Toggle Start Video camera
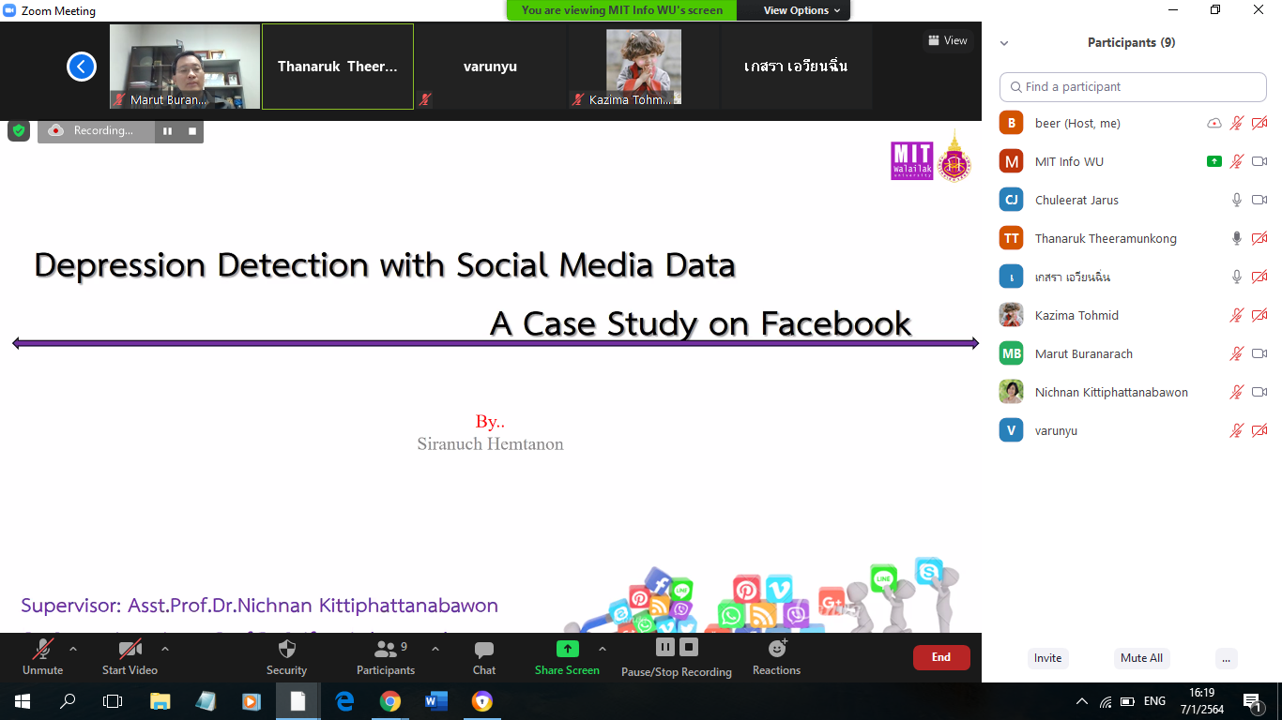Image resolution: width=1282 pixels, height=720 pixels. coord(130,649)
